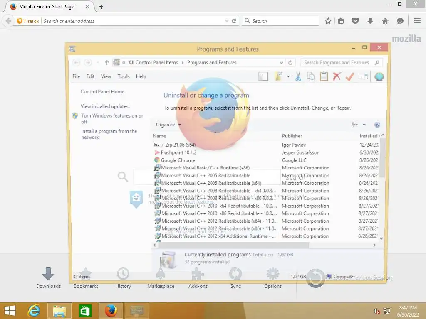
Task: Open Bookmarks on Firefox start page
Action: [x=86, y=278]
